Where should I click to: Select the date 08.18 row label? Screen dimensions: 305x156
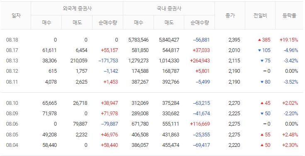12,40
